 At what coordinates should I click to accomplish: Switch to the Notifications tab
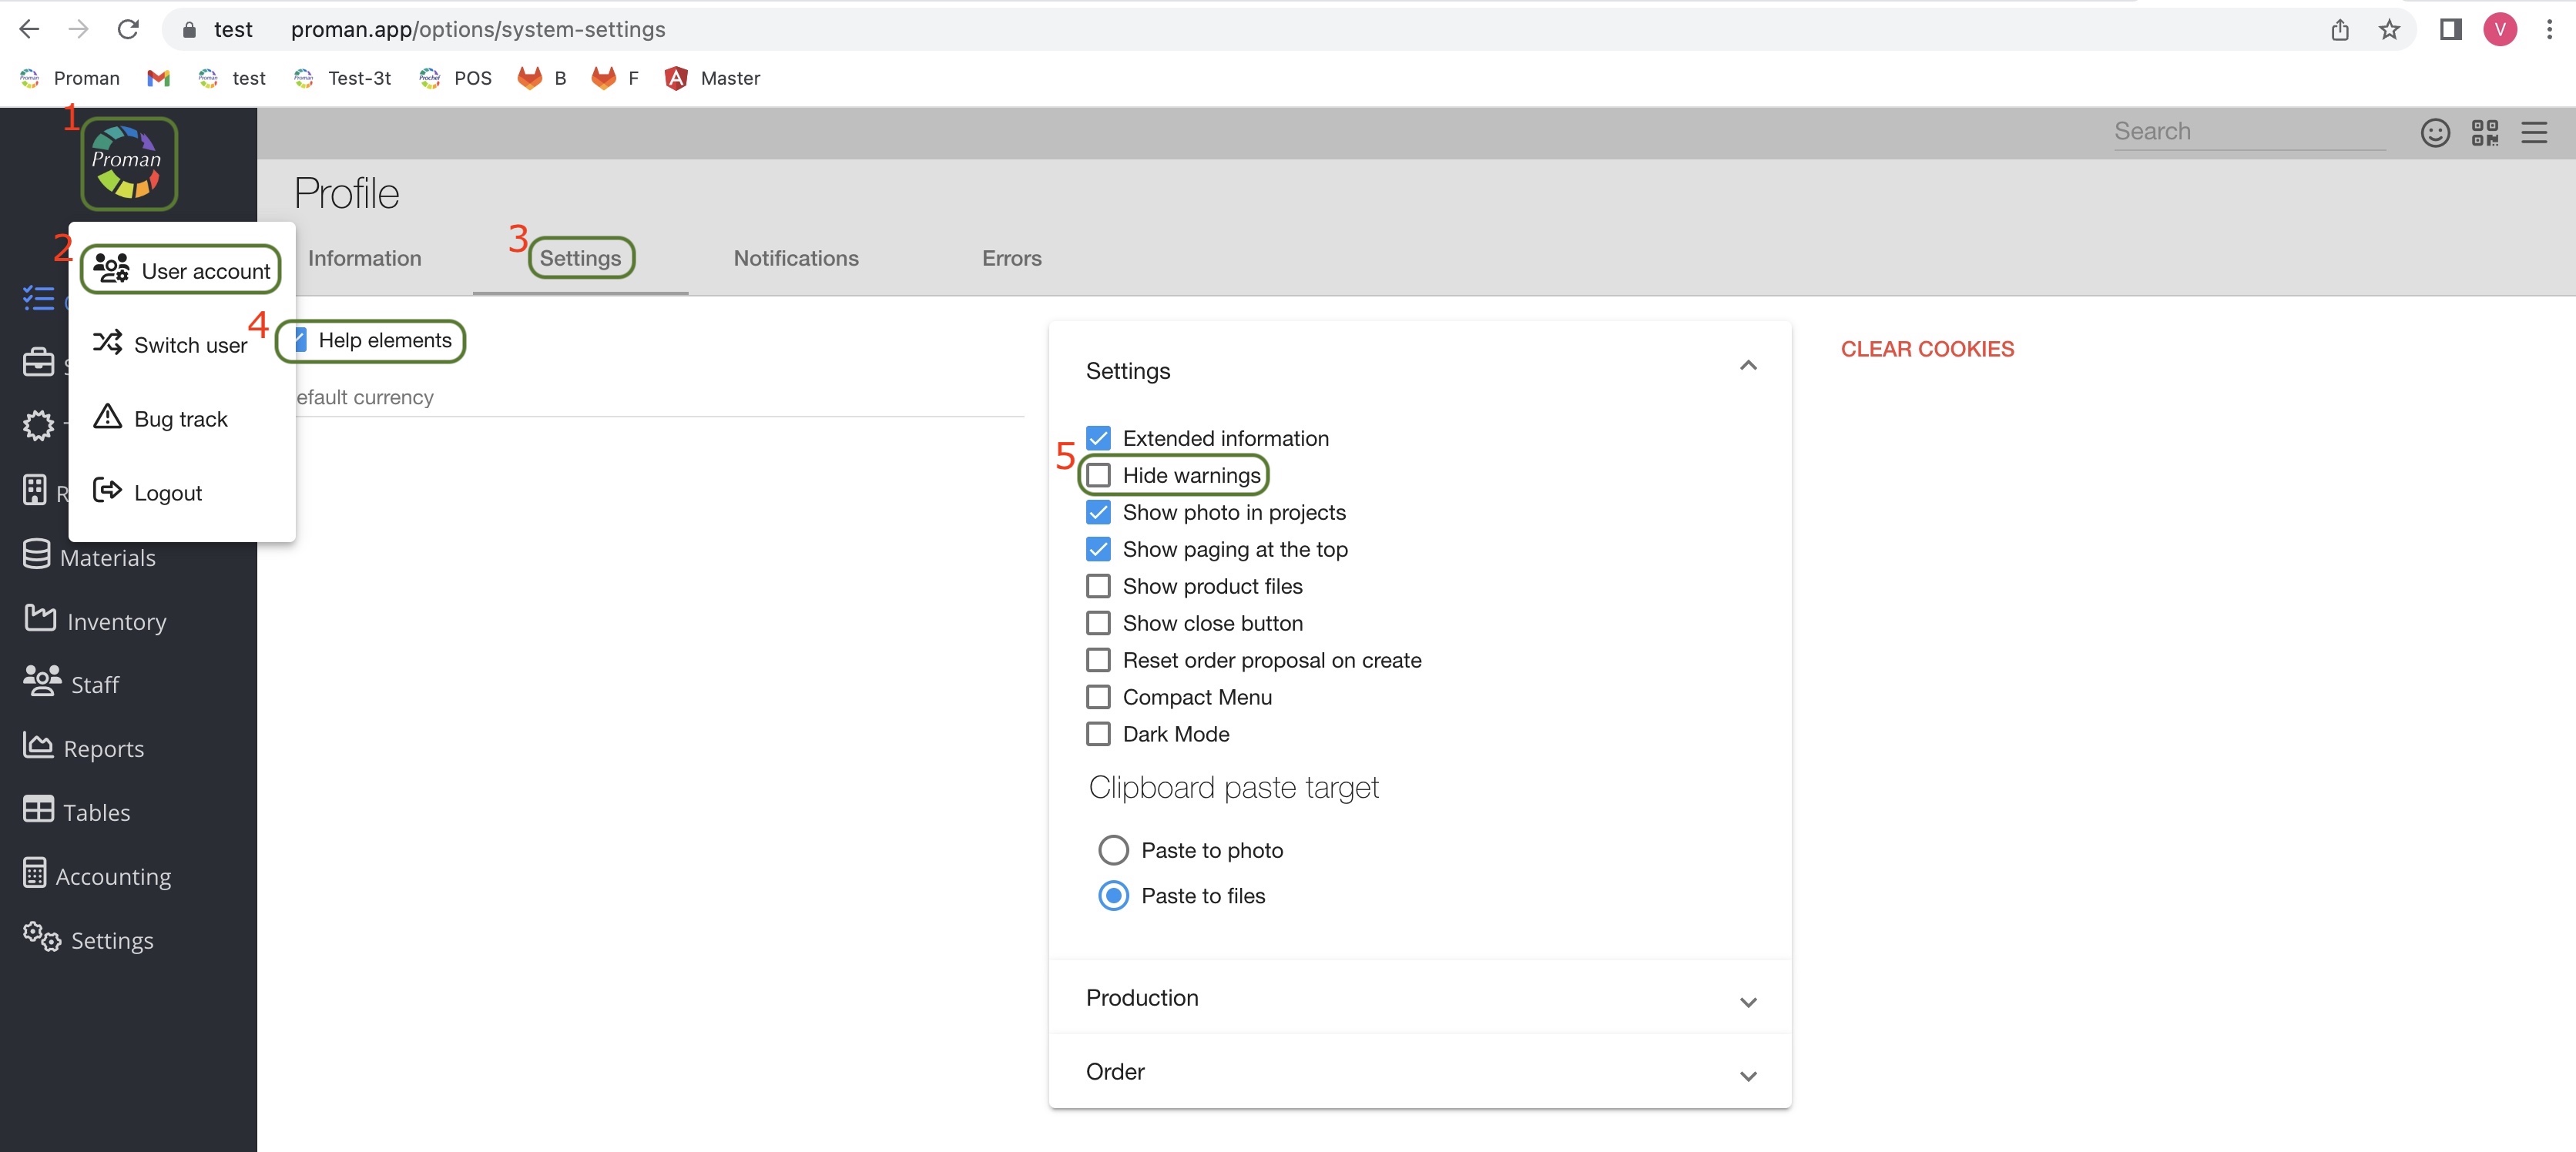click(795, 258)
